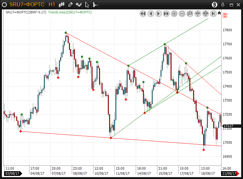Click the candlestick chart type icon
This screenshot has height=179, width=243.
tap(62, 5)
